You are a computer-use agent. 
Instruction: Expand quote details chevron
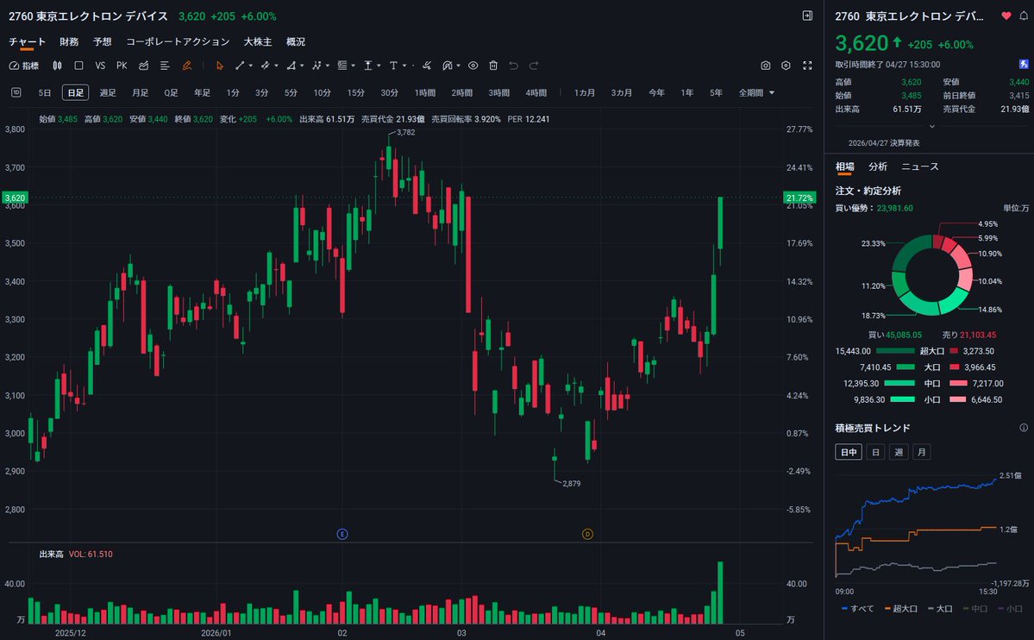coord(931,126)
